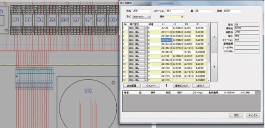Select the 52Y relay in the drawing
Screen dimensions: 265x128
[76, 20]
